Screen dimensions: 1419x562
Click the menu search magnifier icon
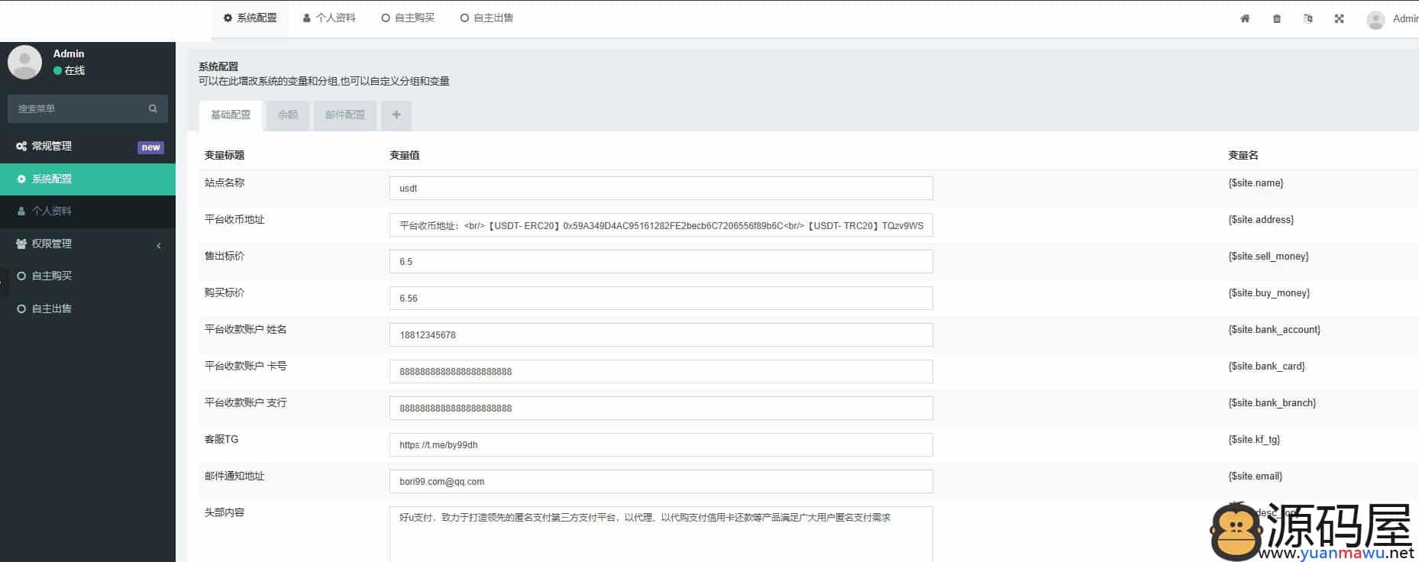pos(153,108)
